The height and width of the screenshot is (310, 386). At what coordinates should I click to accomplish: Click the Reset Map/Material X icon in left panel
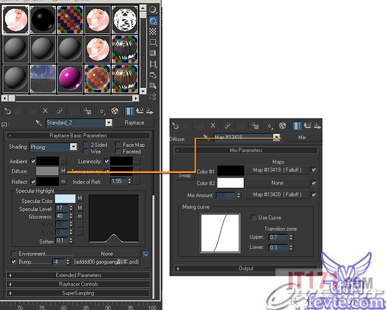[x=45, y=110]
